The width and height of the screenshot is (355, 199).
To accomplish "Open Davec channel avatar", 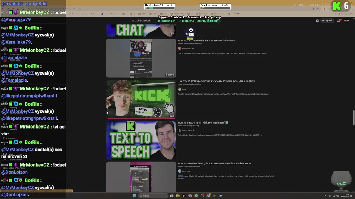I will (x=179, y=89).
